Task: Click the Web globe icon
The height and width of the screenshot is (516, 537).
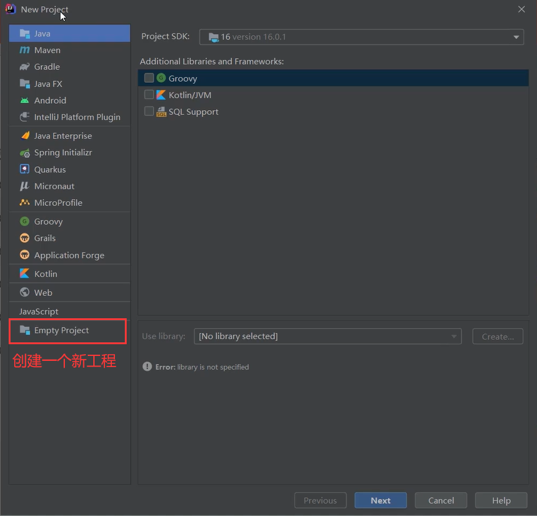Action: tap(25, 292)
